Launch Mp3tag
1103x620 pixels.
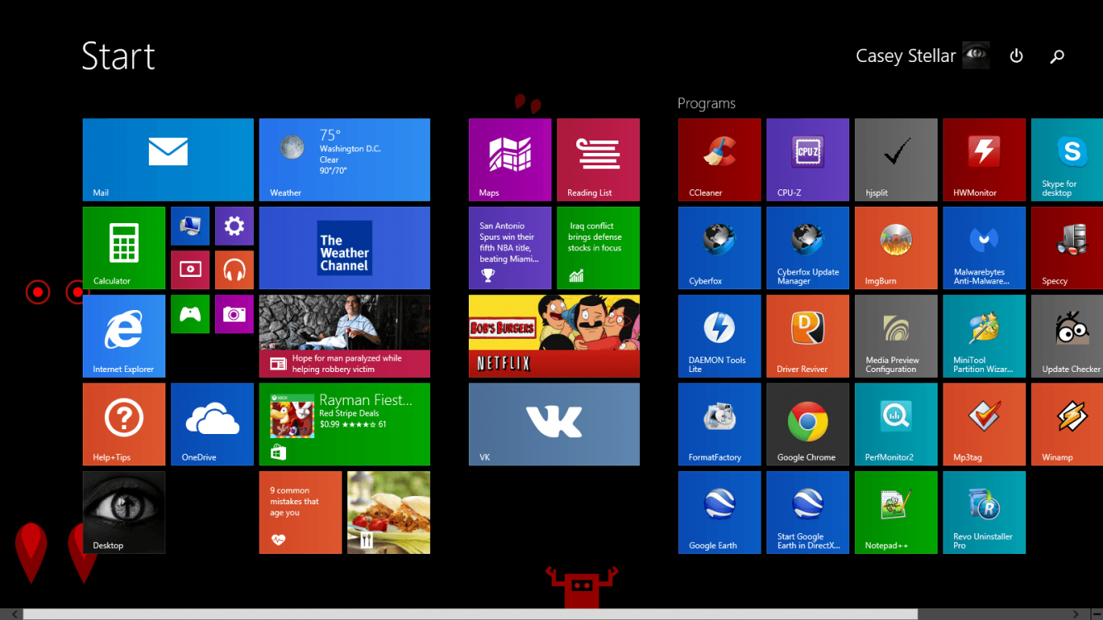984,424
